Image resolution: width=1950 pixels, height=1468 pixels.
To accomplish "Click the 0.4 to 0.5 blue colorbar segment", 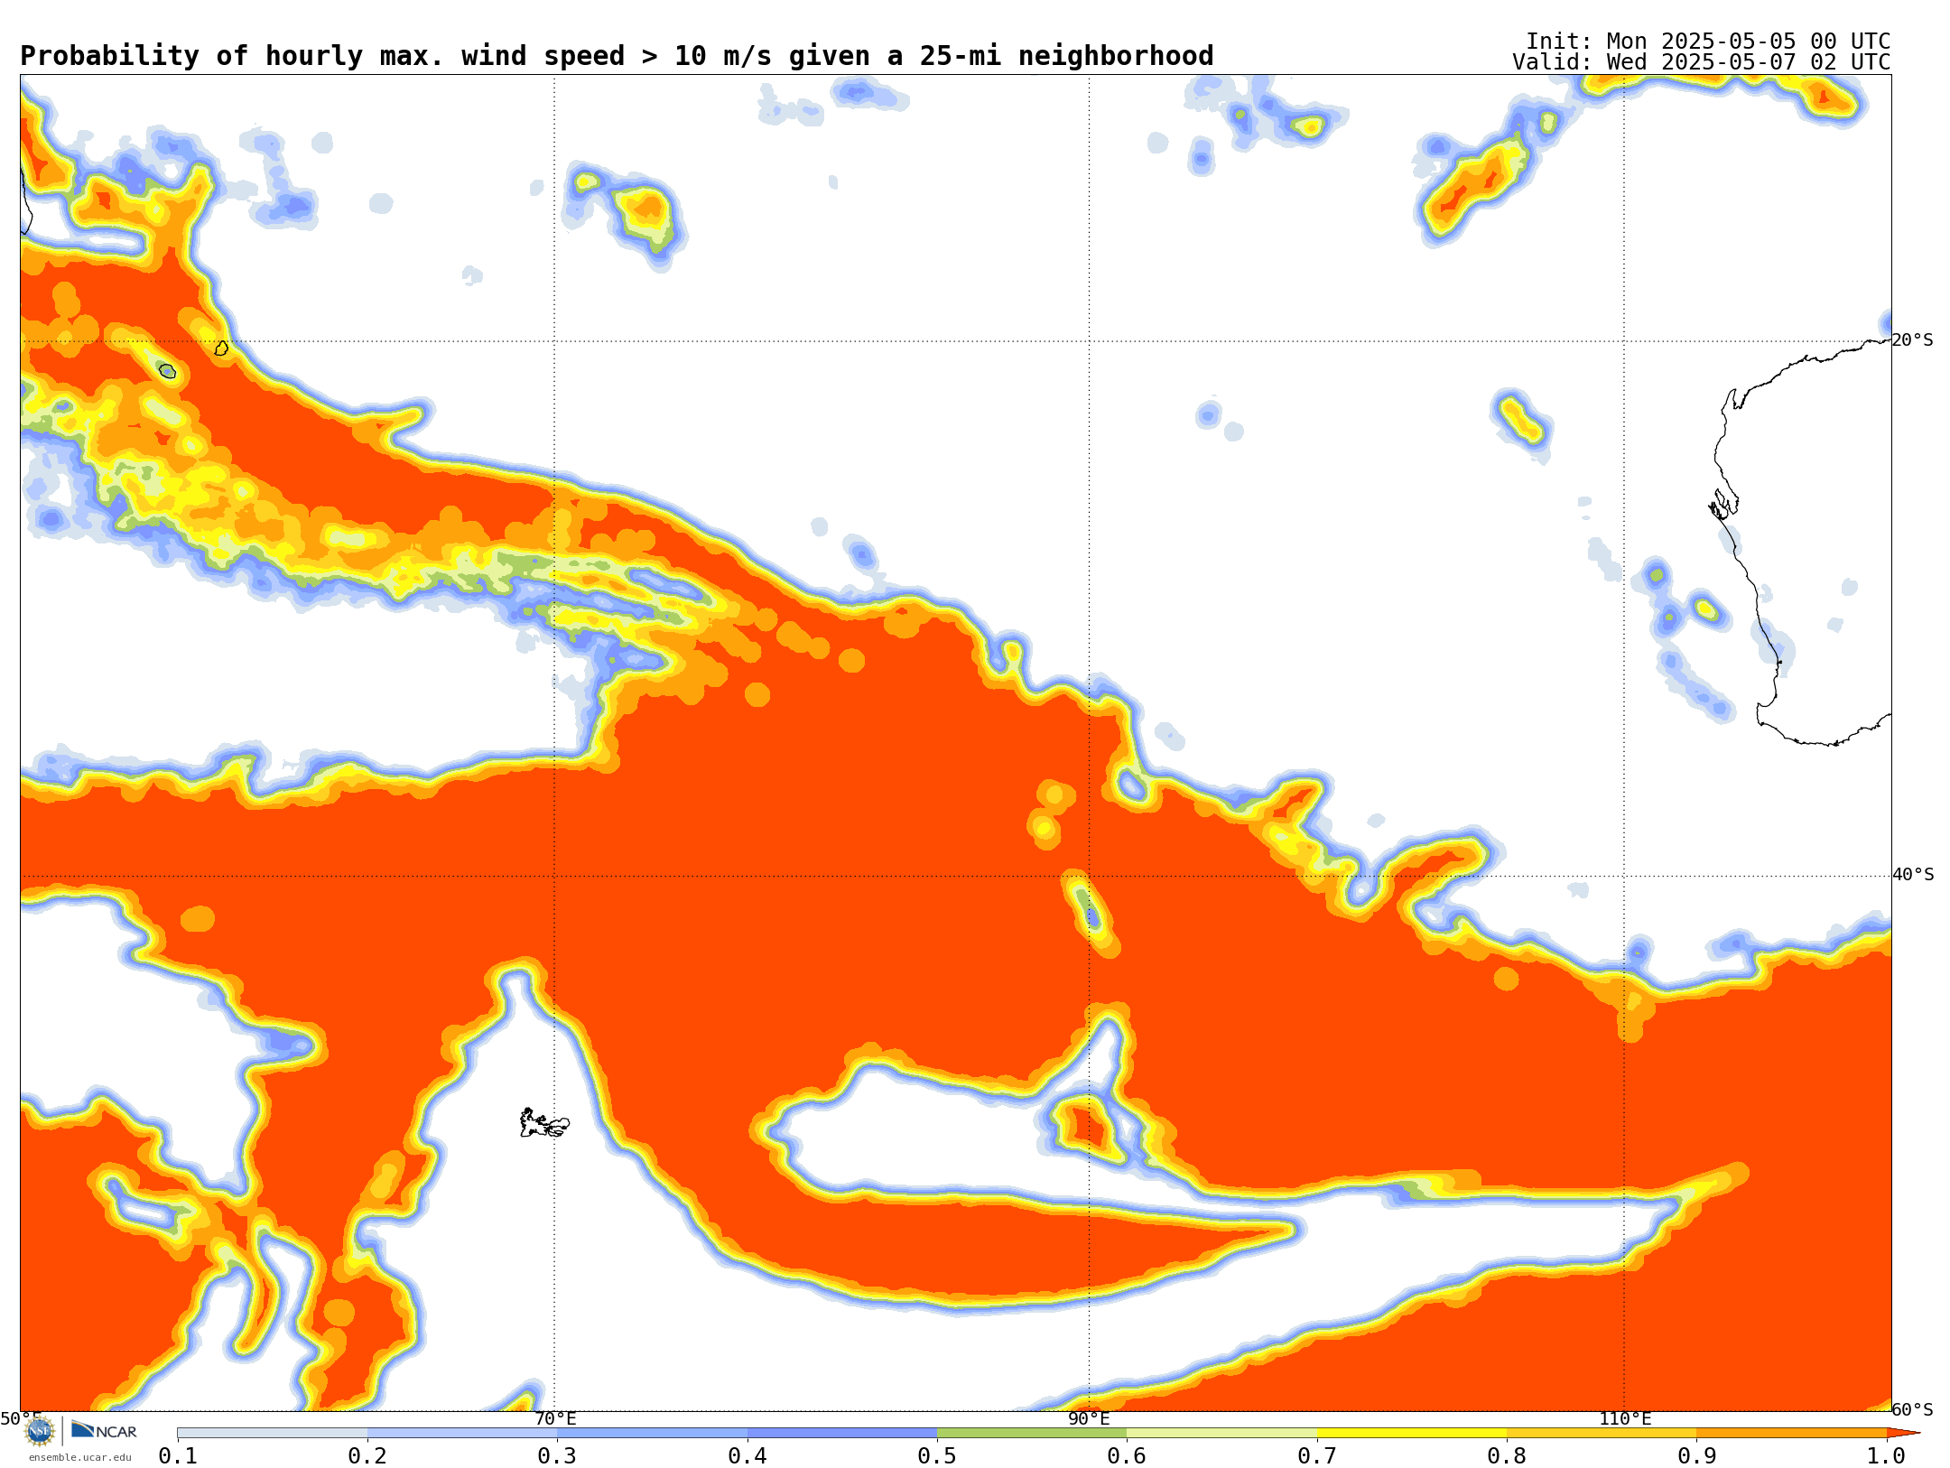I will [842, 1433].
